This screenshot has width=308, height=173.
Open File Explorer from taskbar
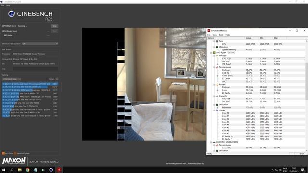point(20,170)
